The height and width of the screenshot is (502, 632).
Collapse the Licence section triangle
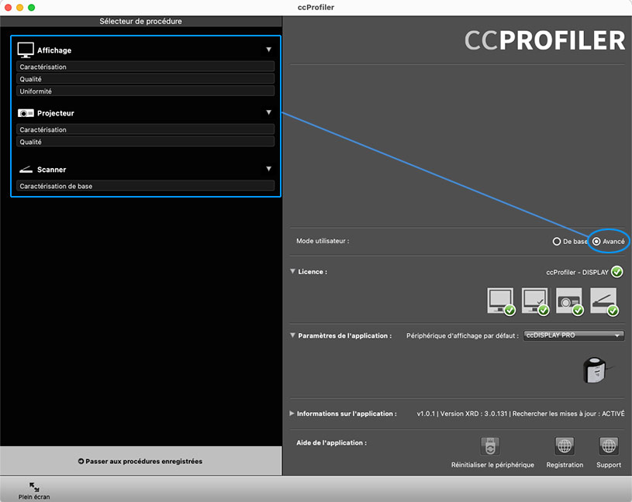[292, 271]
